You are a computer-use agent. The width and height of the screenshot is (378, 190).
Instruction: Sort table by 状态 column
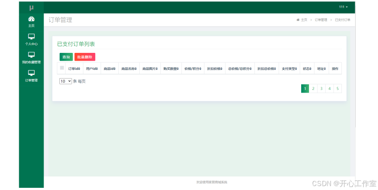pyautogui.click(x=307, y=69)
